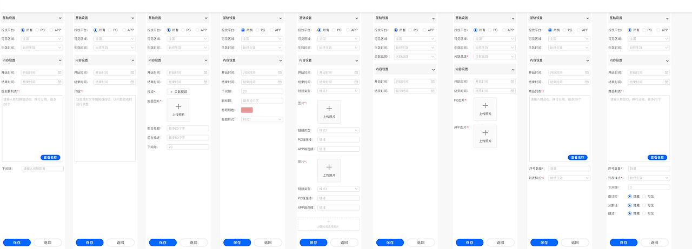This screenshot has height=249, width=692.
Task: Open 可见区域 dropdown in 关联视频 form
Action: tap(188, 39)
